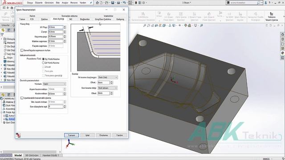Screen dimensions: 285x160
Task: Open the Araçlar menu
Action: coord(65,3)
